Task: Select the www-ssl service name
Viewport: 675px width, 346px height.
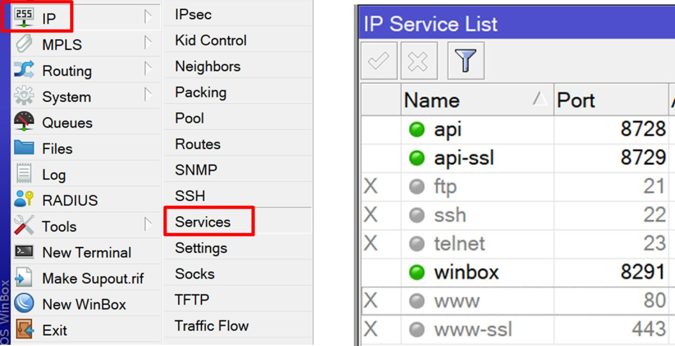Action: coord(473,329)
